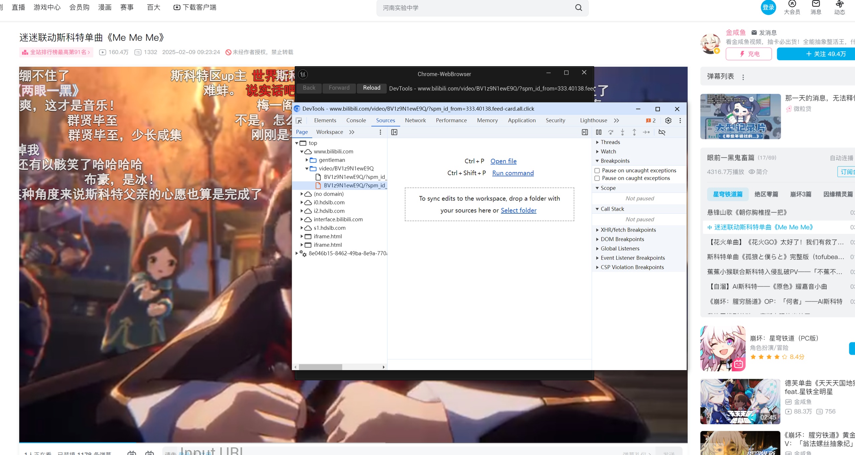Viewport: 855px width, 455px height.
Task: Click step out of current function icon
Action: click(634, 132)
